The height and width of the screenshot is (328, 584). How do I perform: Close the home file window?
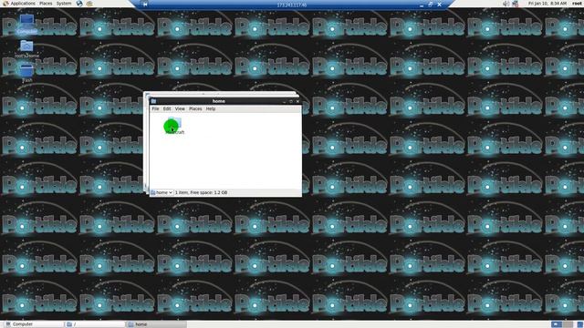pos(297,101)
